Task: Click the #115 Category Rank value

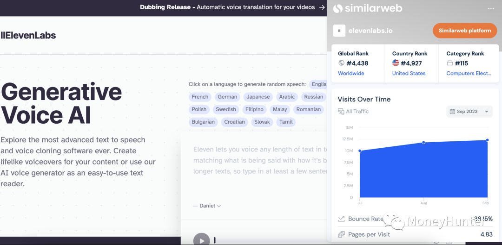Action: [462, 63]
